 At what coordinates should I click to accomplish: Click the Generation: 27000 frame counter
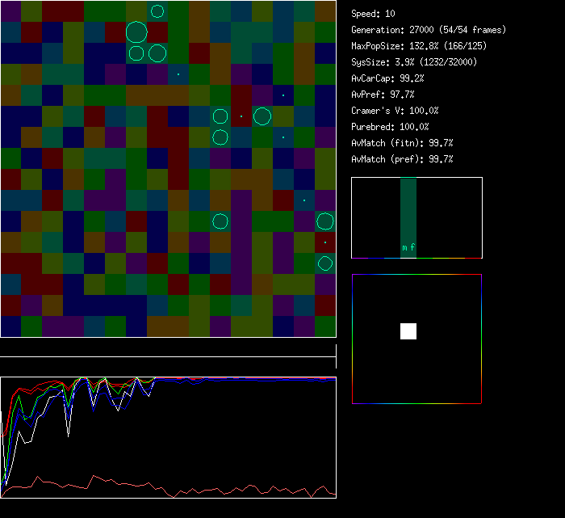(429, 30)
